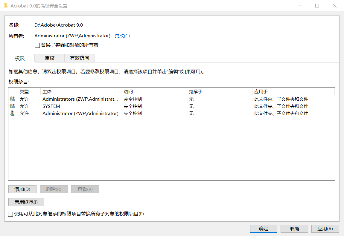Click the 应用(A) button
Screen dimensions: 344x236
325,229
